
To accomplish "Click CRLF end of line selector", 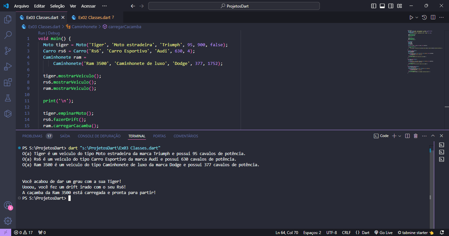I will 346,232.
